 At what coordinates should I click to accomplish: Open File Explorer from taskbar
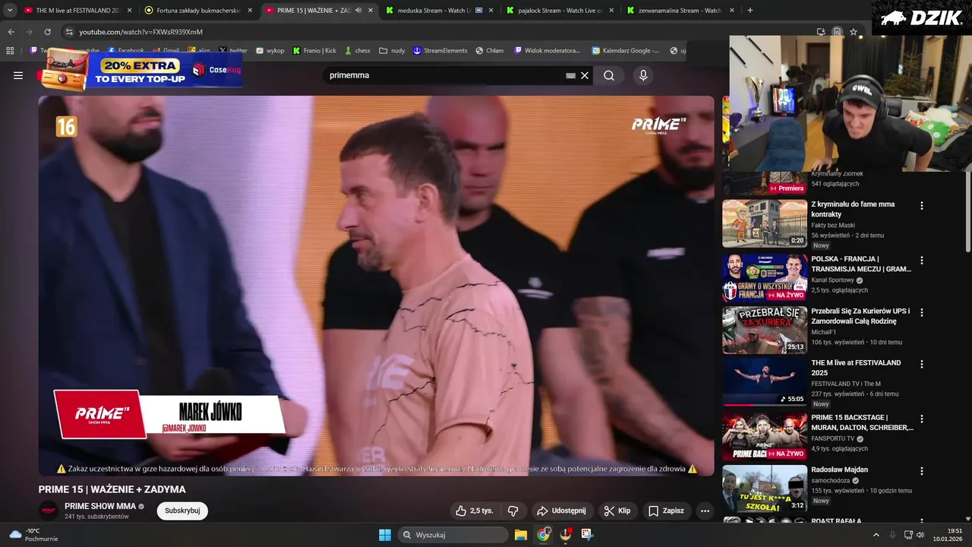click(521, 535)
